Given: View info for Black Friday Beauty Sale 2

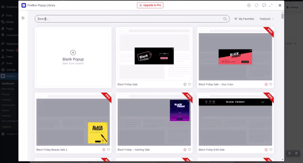Looking at the screenshot, I should click(x=104, y=150).
